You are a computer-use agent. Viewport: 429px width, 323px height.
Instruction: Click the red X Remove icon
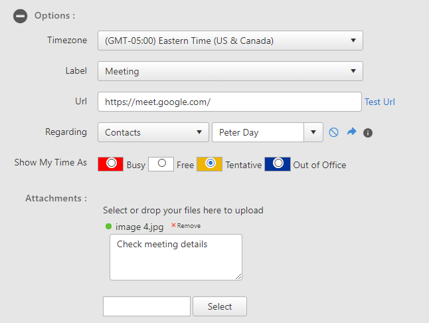tap(173, 225)
